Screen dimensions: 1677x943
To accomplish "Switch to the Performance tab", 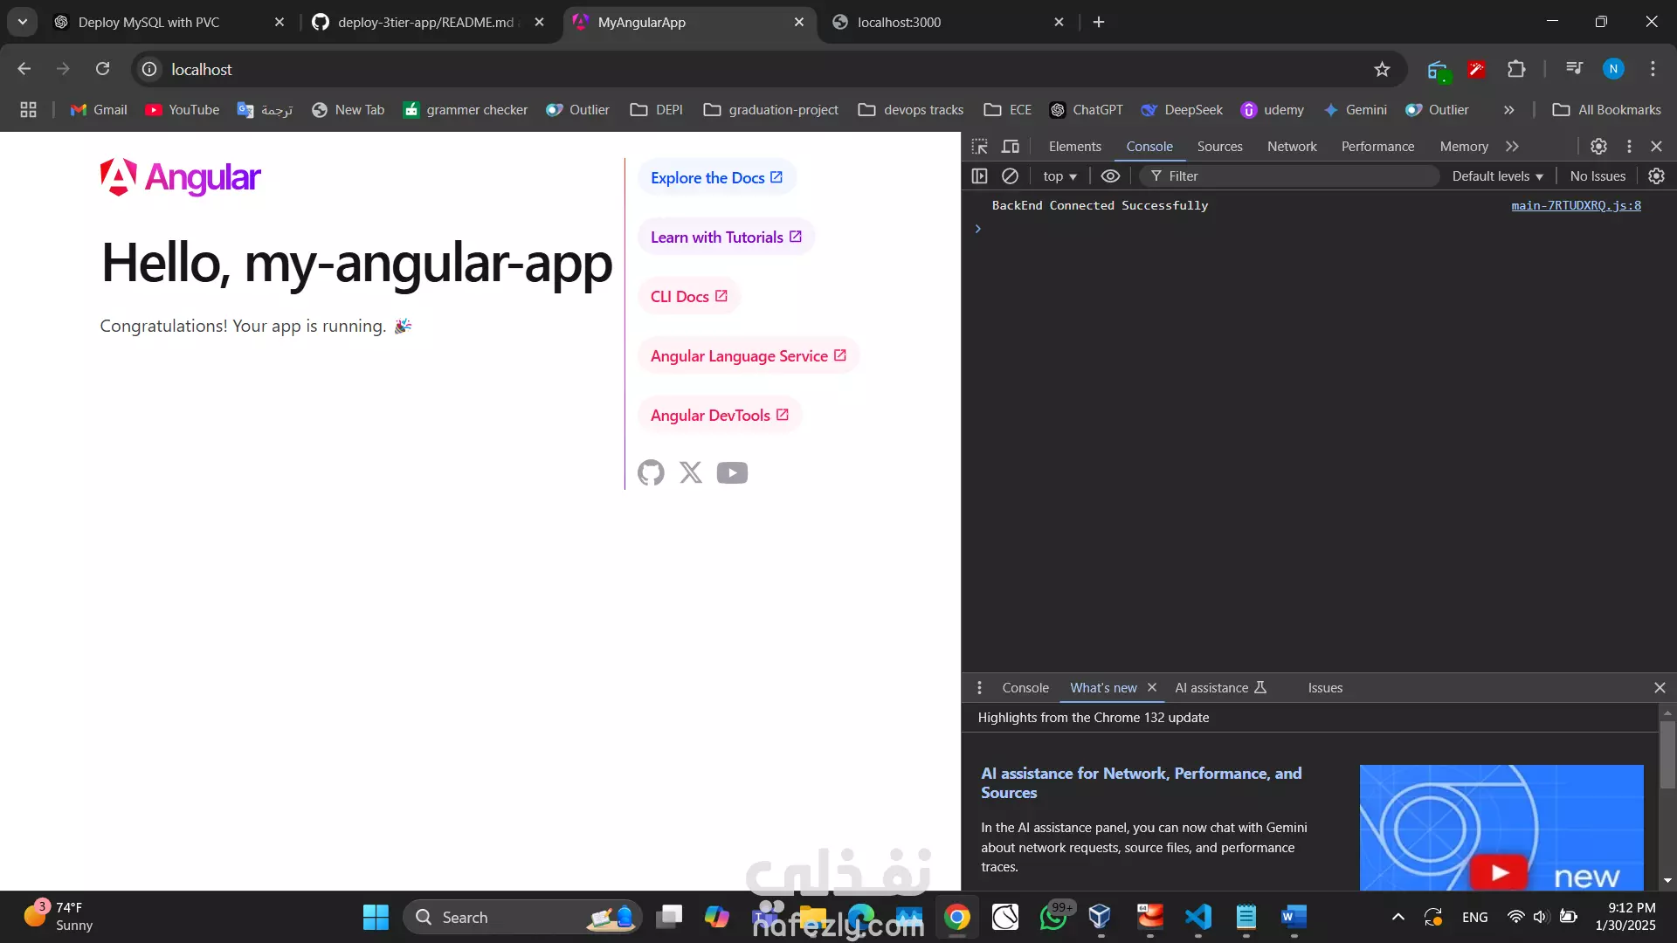I will (x=1377, y=147).
